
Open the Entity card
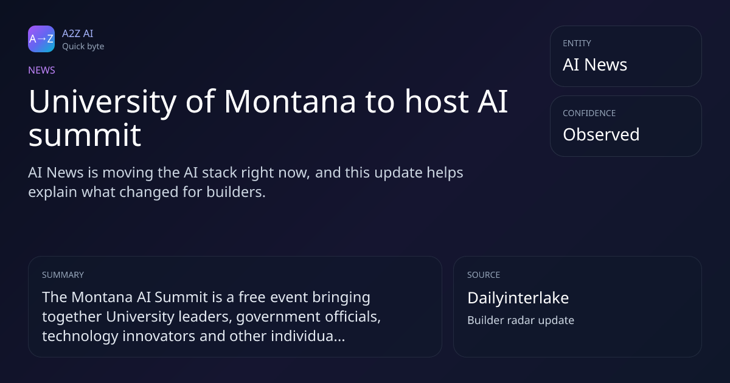[x=625, y=56]
